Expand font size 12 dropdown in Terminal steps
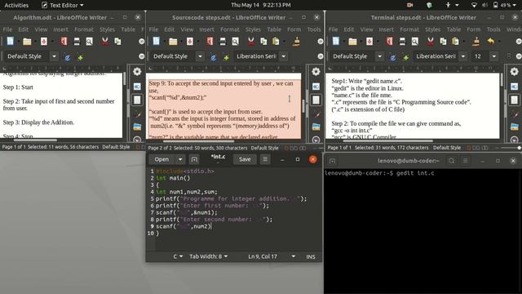Screen dimensions: 522x294 (494, 56)
